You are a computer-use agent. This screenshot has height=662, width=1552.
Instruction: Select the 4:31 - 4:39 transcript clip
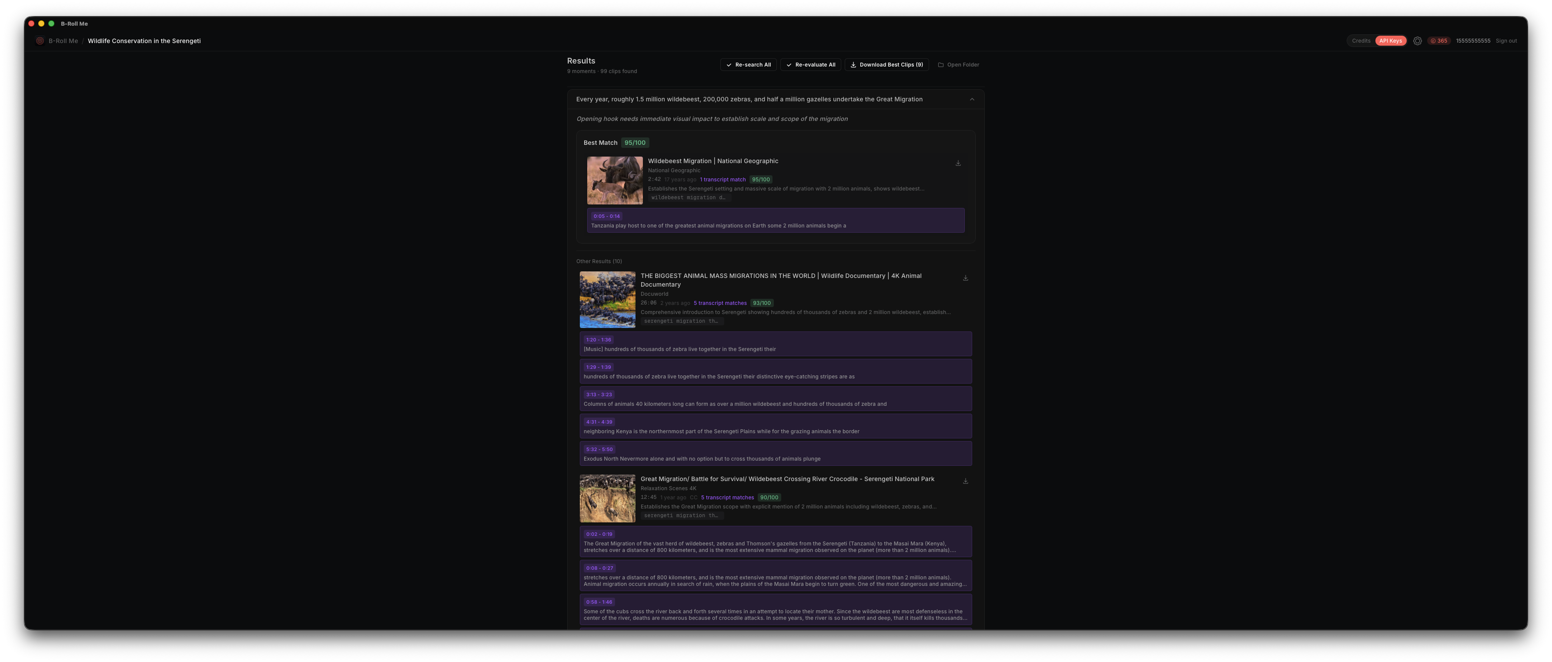pos(776,427)
